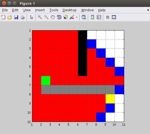The image size is (150, 134).
Task: Open the Desktop menu
Action: click(70, 10)
